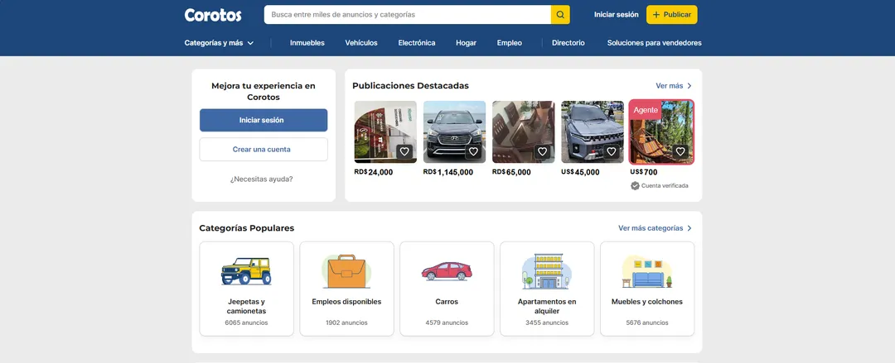895x363 pixels.
Task: Click the US$45,000 price text
Action: (x=580, y=172)
